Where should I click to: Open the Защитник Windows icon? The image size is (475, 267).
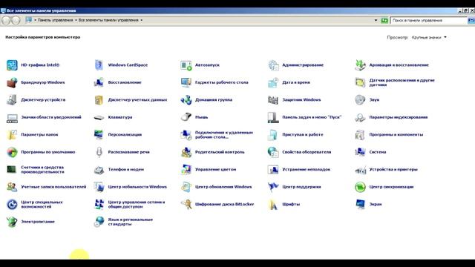click(273, 100)
